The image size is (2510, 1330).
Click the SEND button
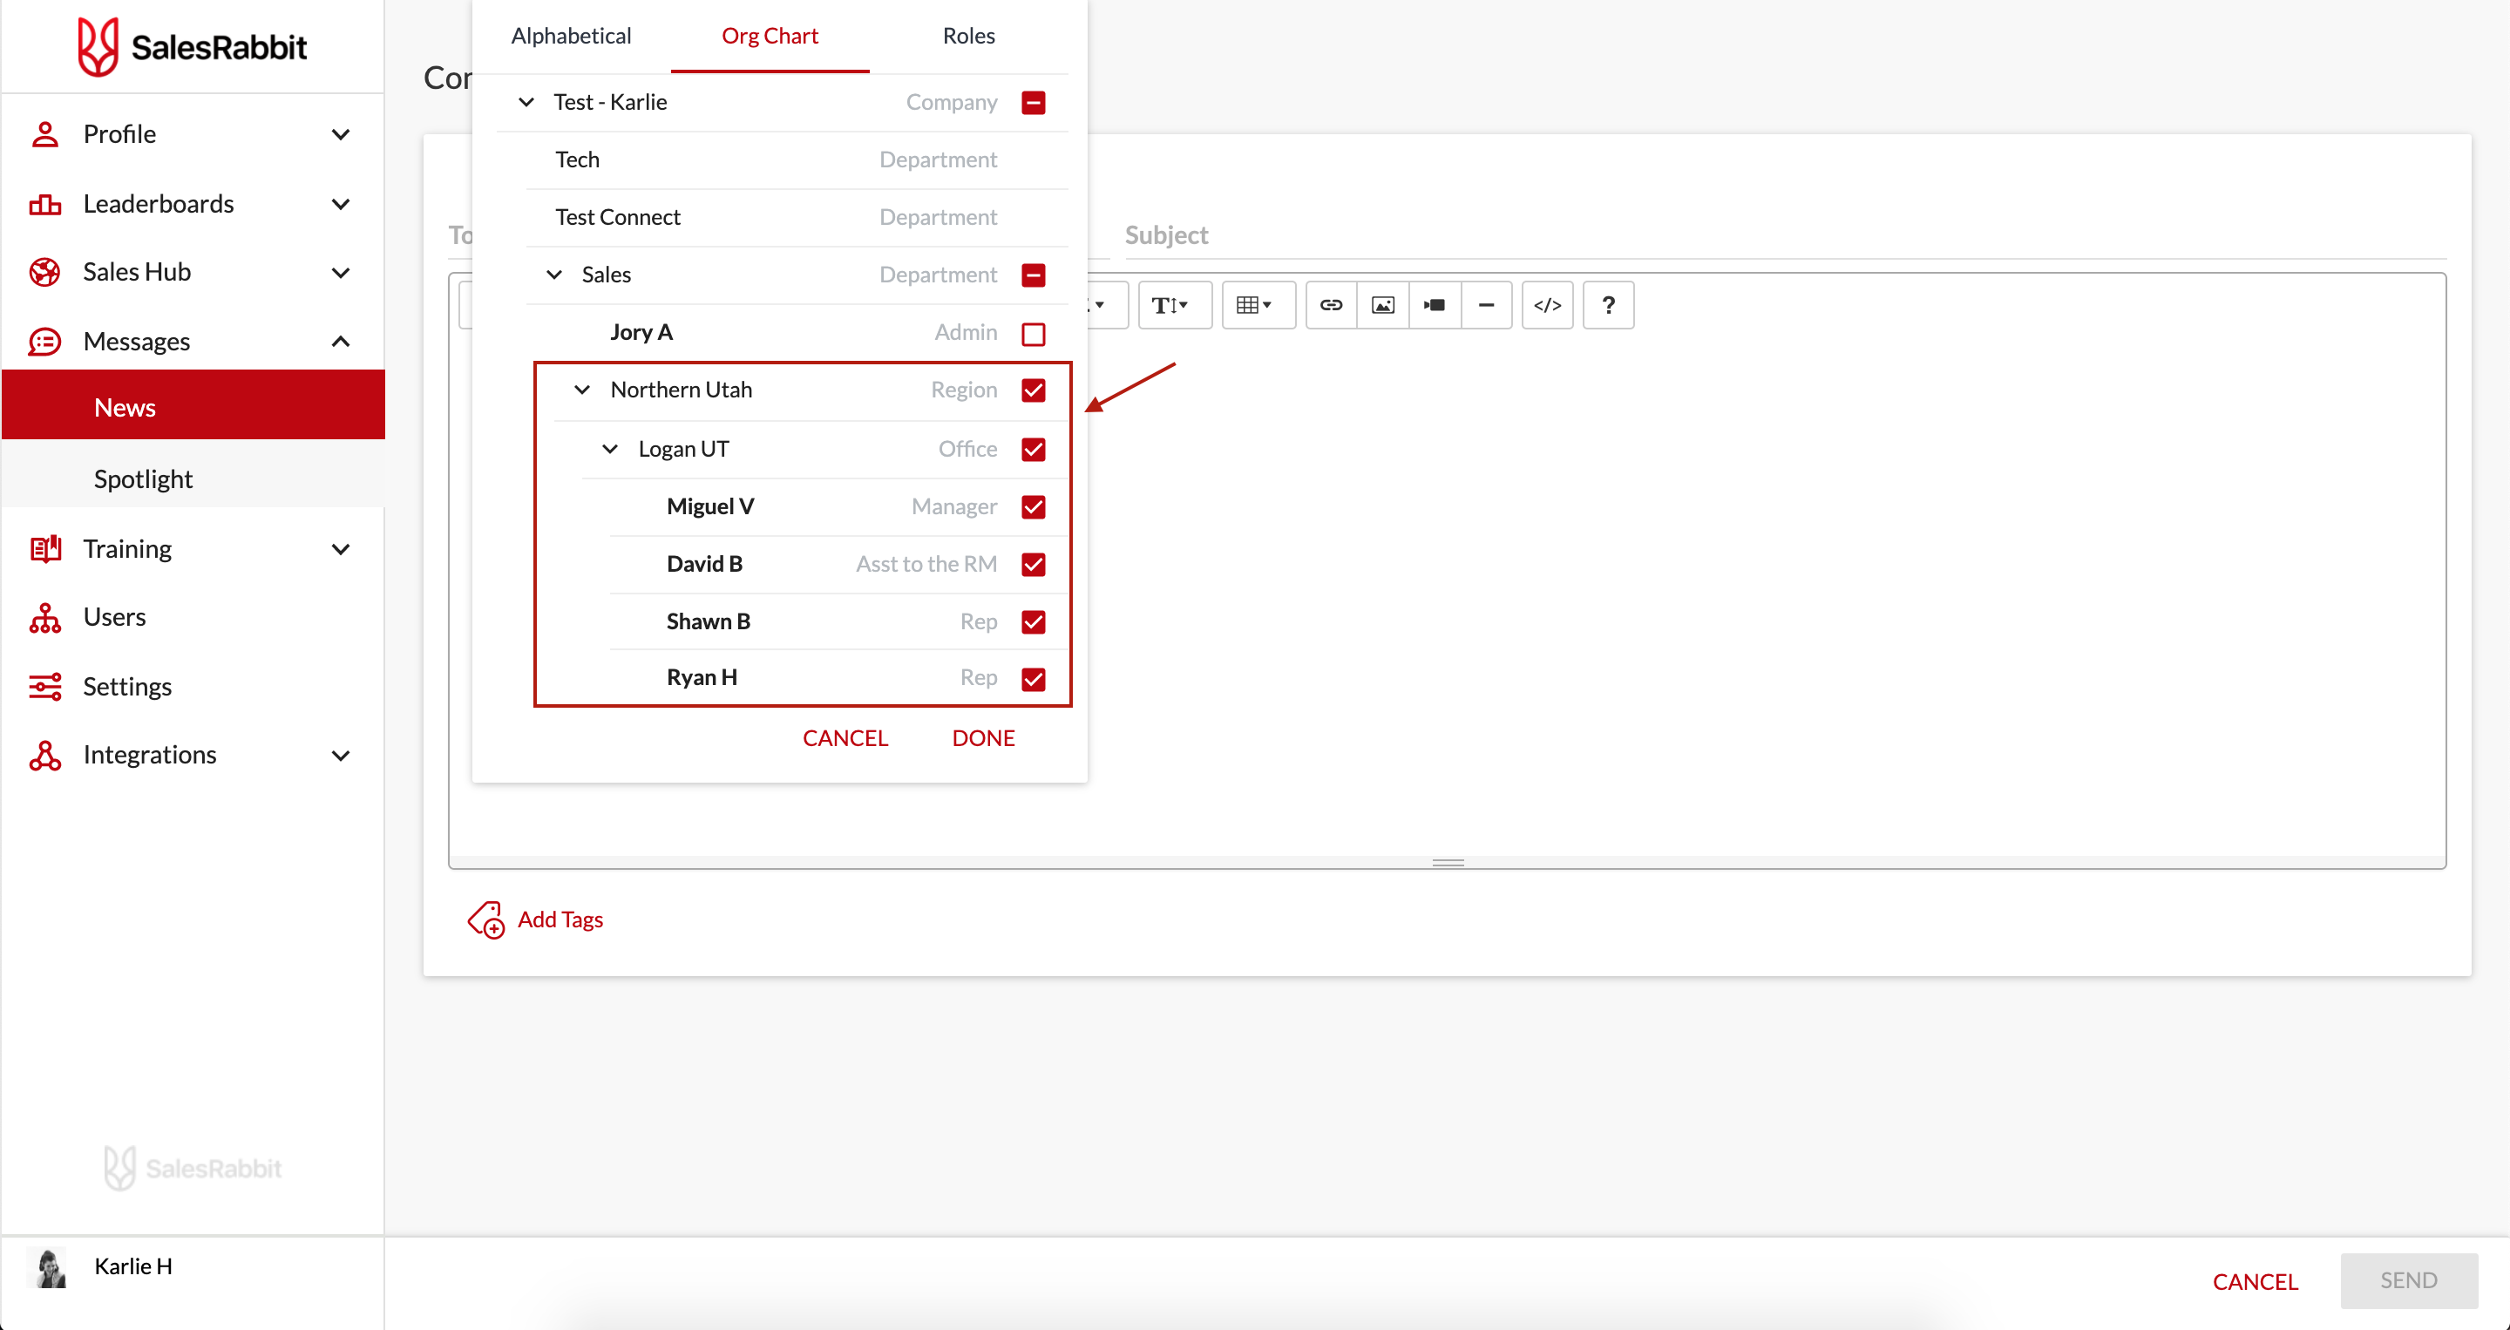2409,1280
